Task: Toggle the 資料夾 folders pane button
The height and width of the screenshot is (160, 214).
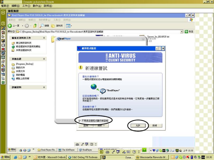Action: coord(57,26)
